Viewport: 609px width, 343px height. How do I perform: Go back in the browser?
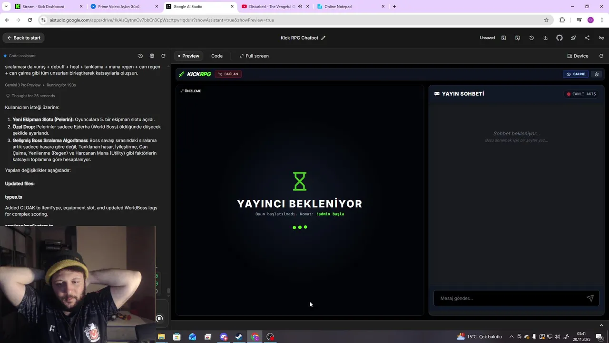[x=7, y=20]
